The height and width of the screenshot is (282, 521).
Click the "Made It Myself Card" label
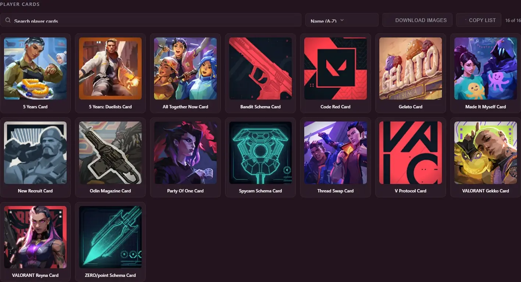(x=486, y=107)
